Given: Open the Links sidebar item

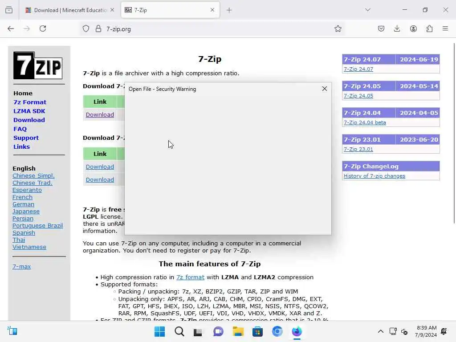Looking at the screenshot, I should click(x=21, y=147).
